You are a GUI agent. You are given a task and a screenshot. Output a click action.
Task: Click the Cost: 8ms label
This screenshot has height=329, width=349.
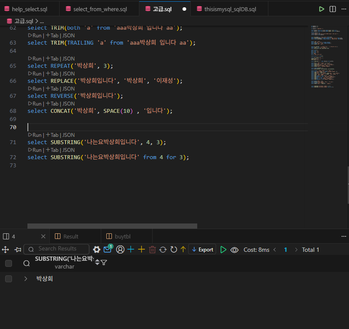256,250
